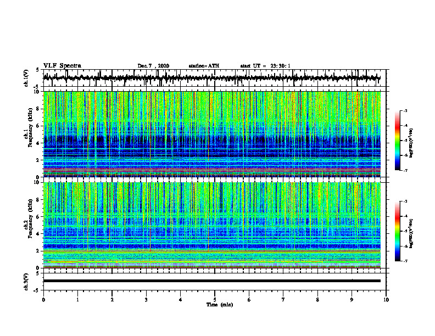
Task: Click the "ch.3(V)" axis label
Action: [x=26, y=282]
